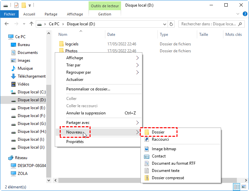Open the address bar history dropdown
Screen dimensions: 249x191
tap(164, 24)
